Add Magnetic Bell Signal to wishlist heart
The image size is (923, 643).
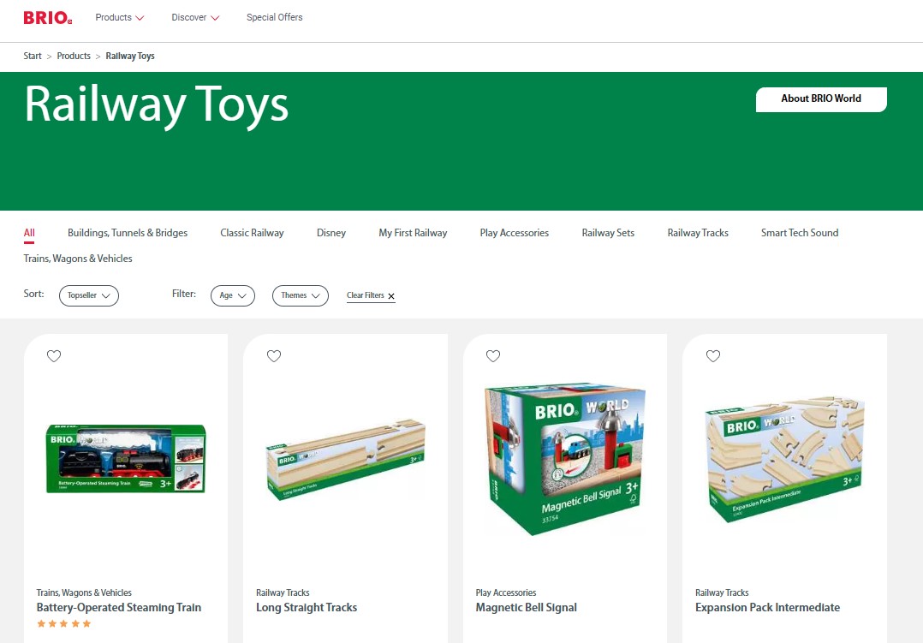click(x=493, y=355)
